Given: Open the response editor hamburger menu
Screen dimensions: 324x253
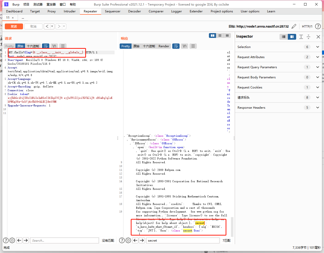Looking at the screenshot, I should coord(193,46).
